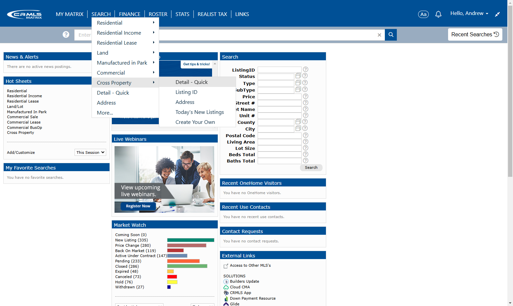Click the Get tips & tricks! button

196,64
